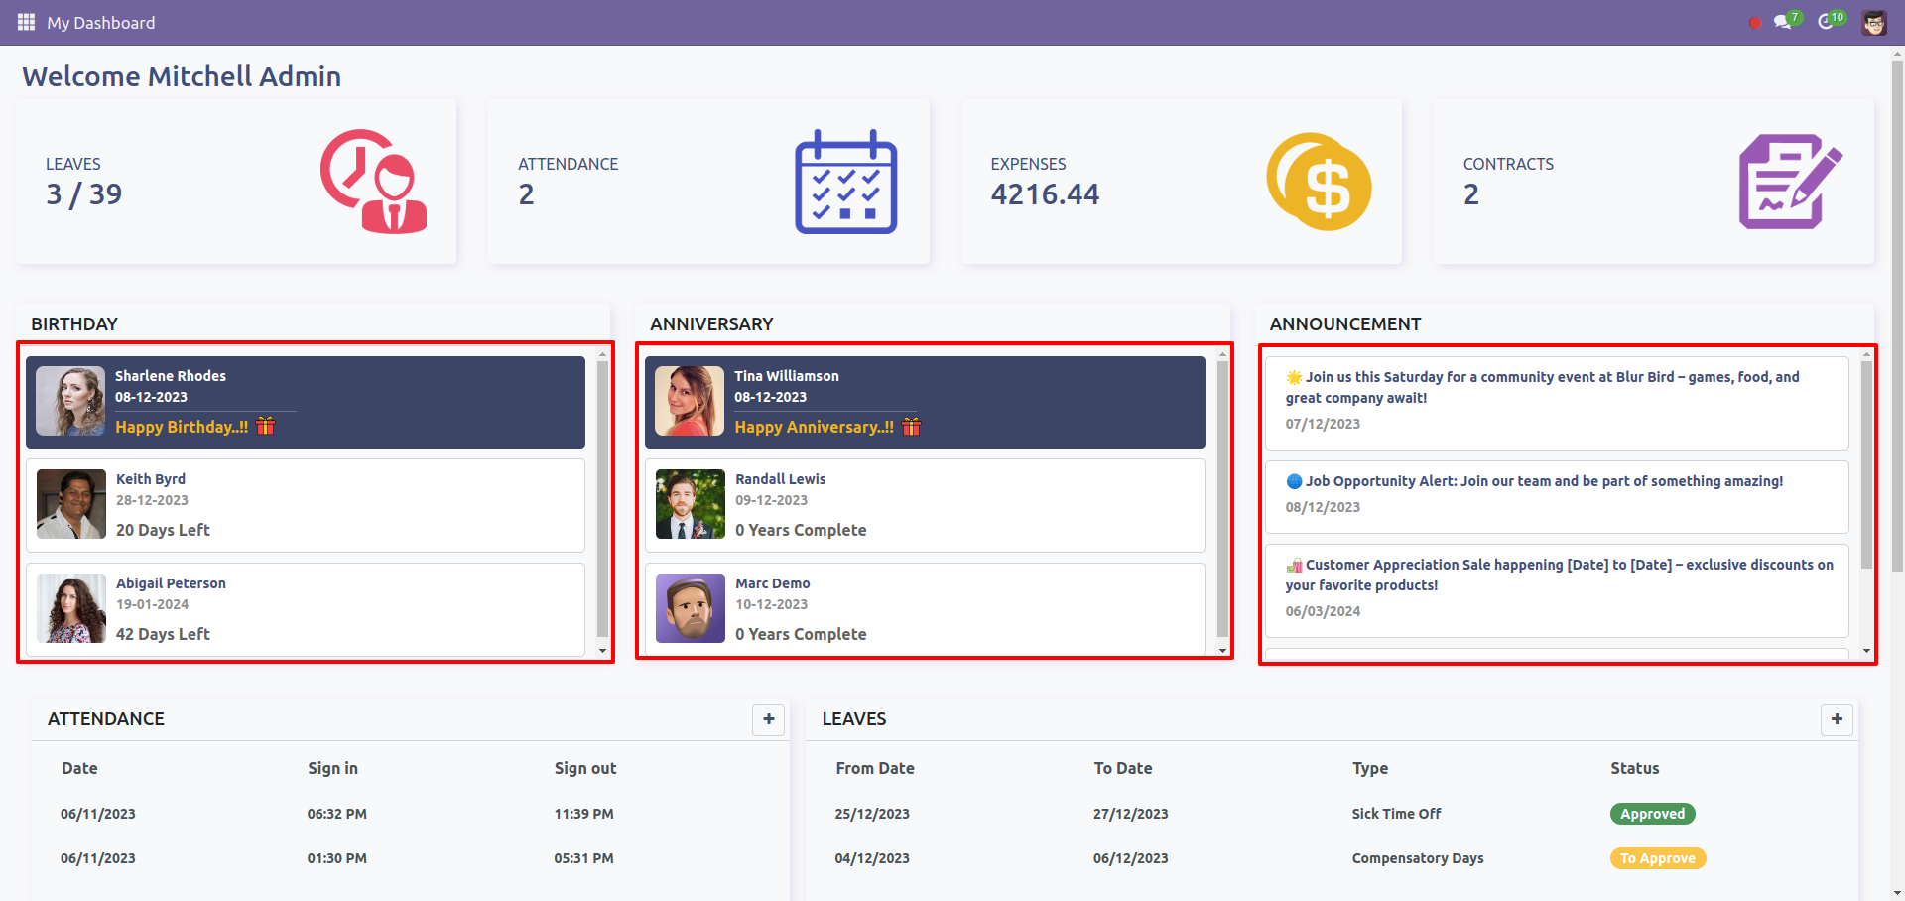Click the sun emoji icon in announcement
Screen dimensions: 1905x901
(1294, 377)
